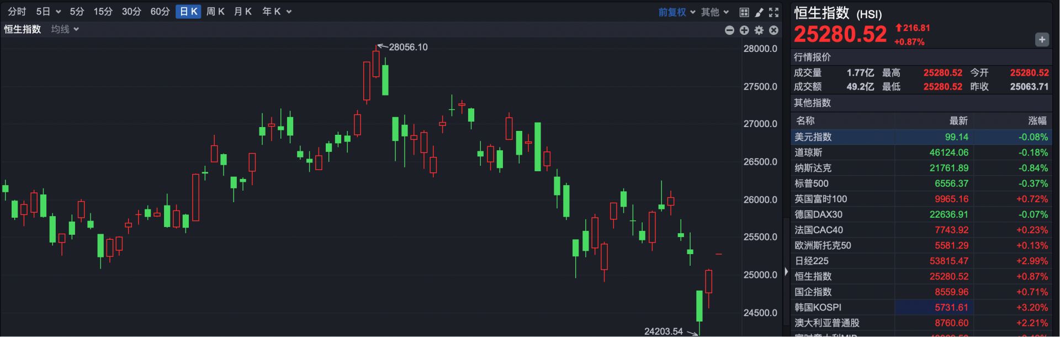Collapse the right panel with the divider arrow
1060x337 pixels.
786,272
